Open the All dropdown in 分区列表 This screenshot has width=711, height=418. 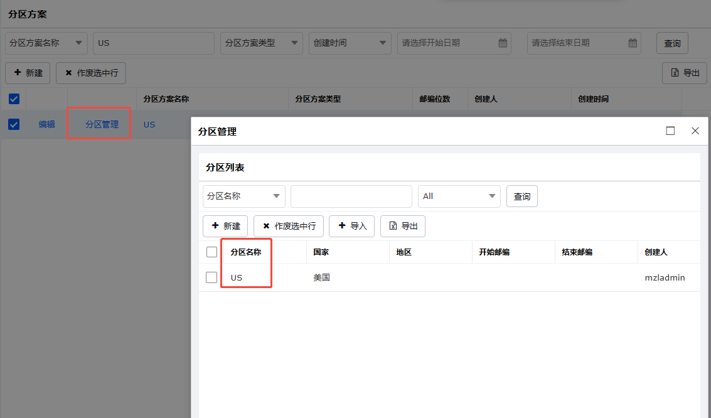click(x=459, y=196)
